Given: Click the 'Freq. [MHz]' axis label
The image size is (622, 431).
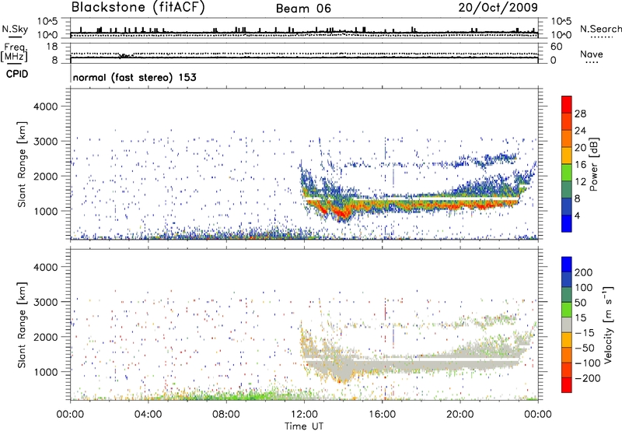Looking at the screenshot, I should click(x=14, y=52).
